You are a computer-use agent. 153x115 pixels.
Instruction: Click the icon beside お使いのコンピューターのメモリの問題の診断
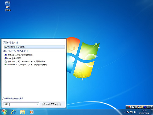pos(6,61)
